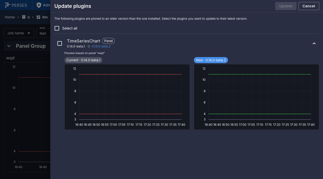
Task: Click the 0.14.0-beta.1 current version text
Action: pos(76,46)
